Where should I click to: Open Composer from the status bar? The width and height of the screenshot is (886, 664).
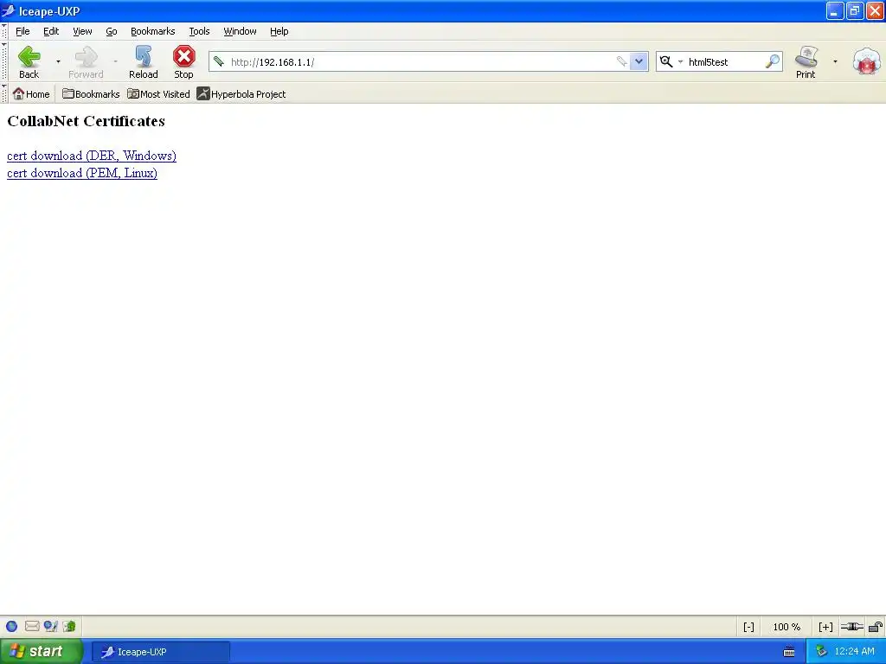(51, 626)
